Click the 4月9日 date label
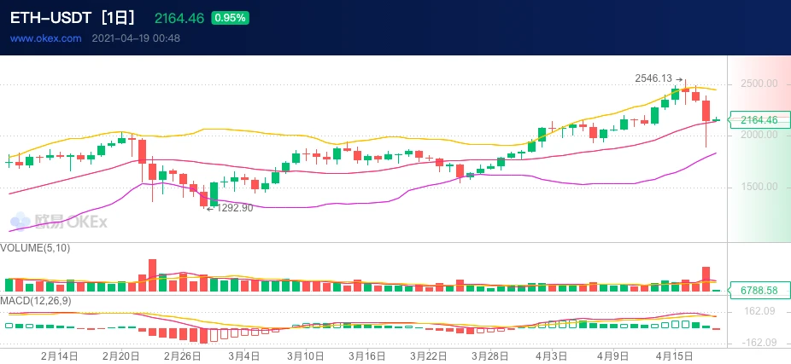The image size is (791, 364). [x=613, y=356]
